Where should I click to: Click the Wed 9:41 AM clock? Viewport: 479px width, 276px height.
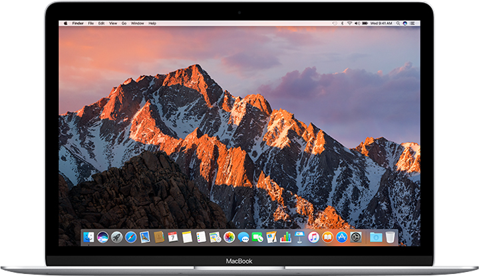click(381, 23)
